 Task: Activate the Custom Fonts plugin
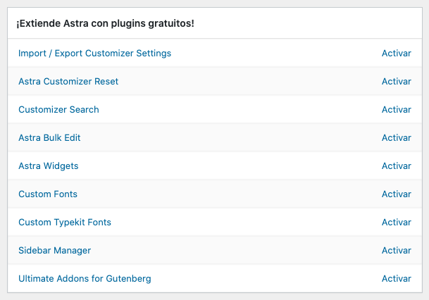(x=396, y=194)
